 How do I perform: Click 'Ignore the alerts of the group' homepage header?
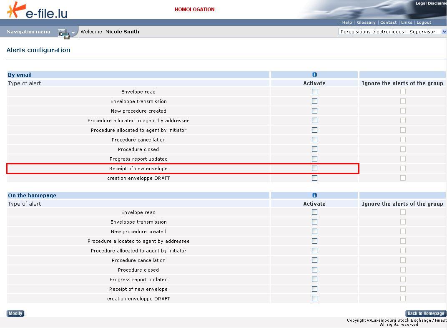(402, 204)
